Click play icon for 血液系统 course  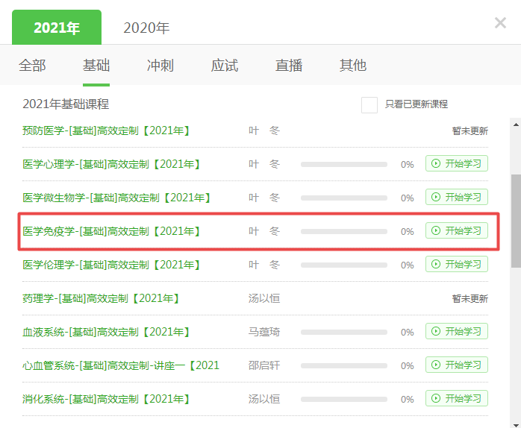[x=435, y=332]
